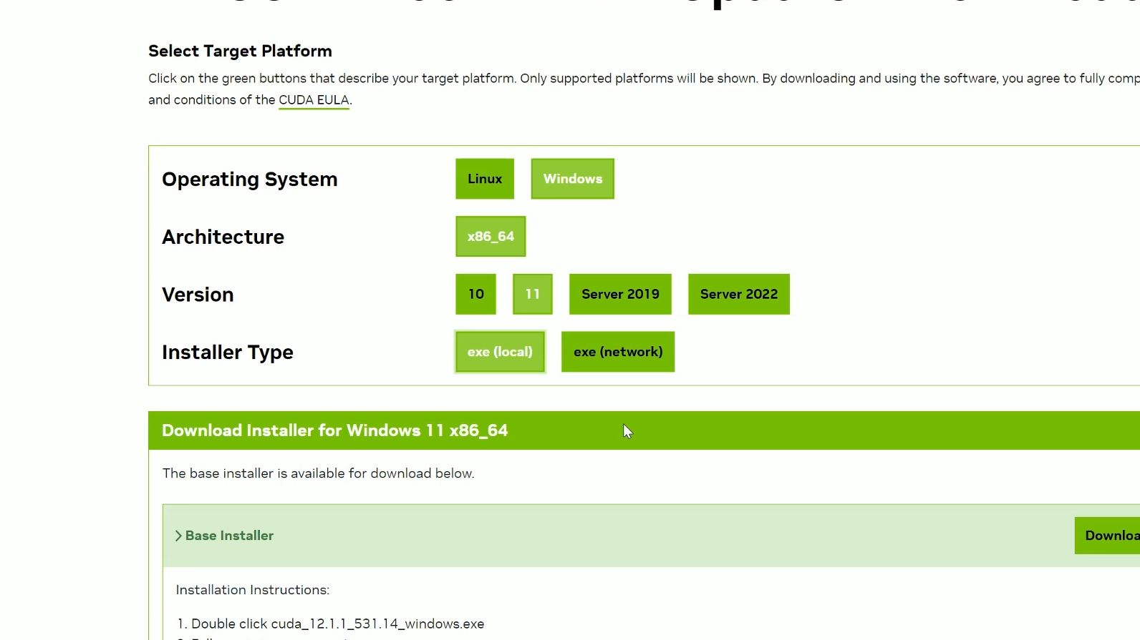Open the CUDA EULA link
Viewport: 1140px width, 640px height.
coord(314,100)
